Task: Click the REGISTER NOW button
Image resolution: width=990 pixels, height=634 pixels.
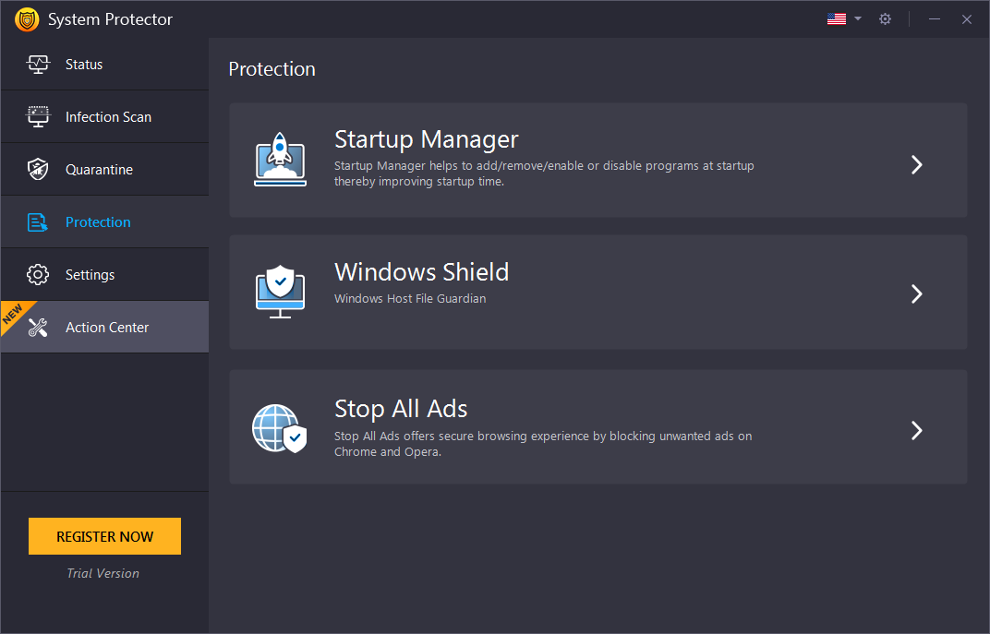Action: click(104, 536)
